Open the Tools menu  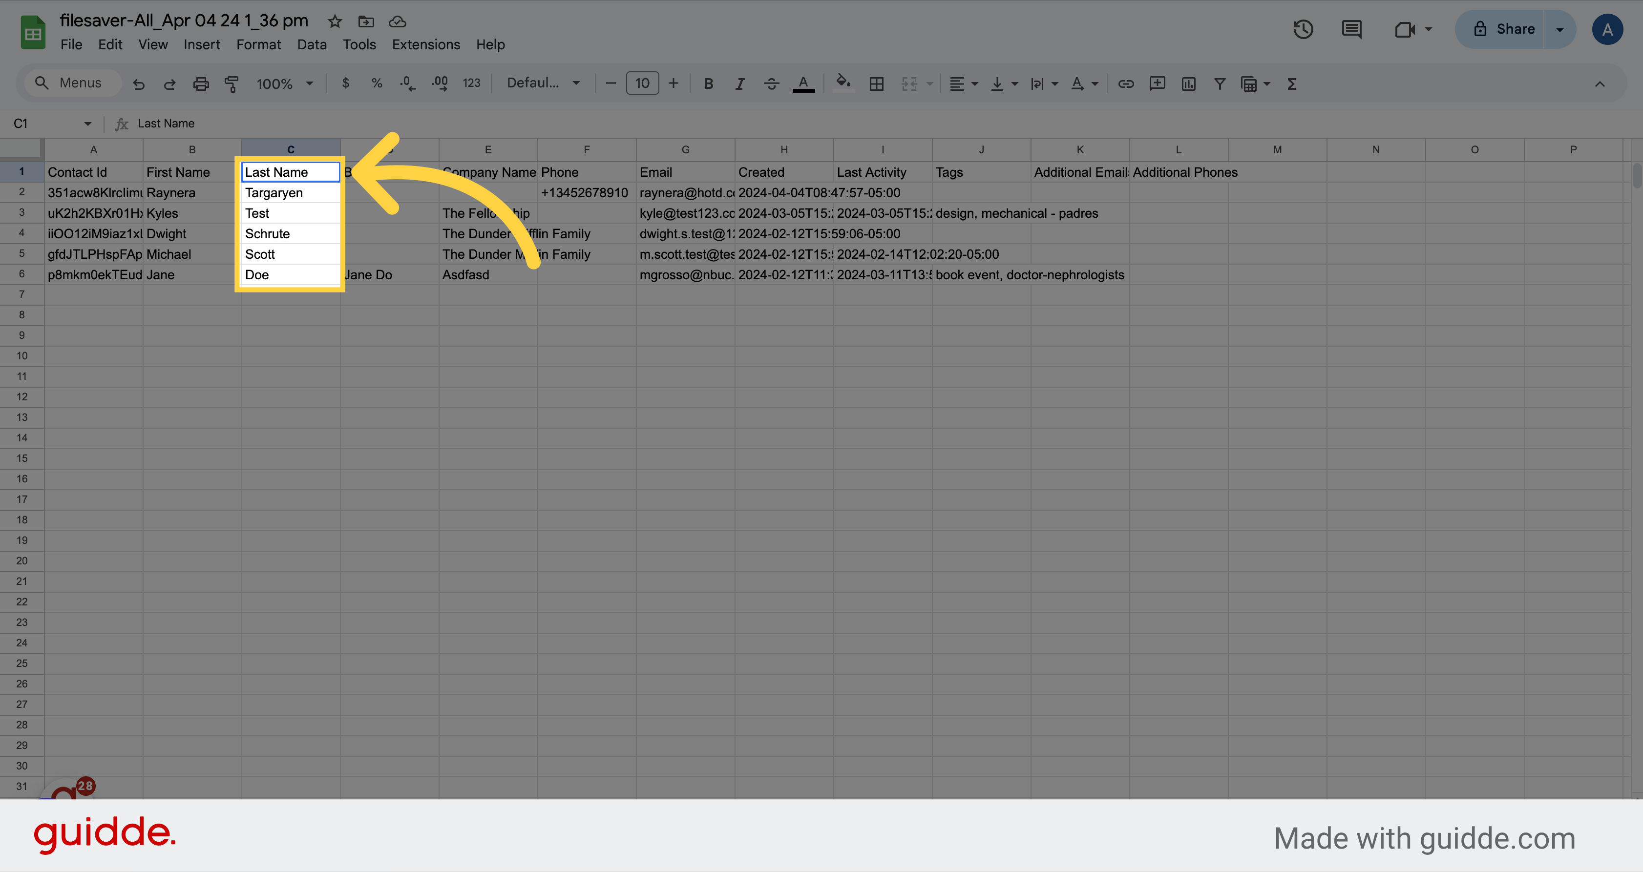359,44
